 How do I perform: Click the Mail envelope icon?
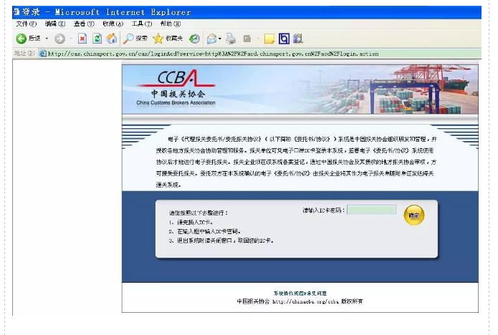211,39
